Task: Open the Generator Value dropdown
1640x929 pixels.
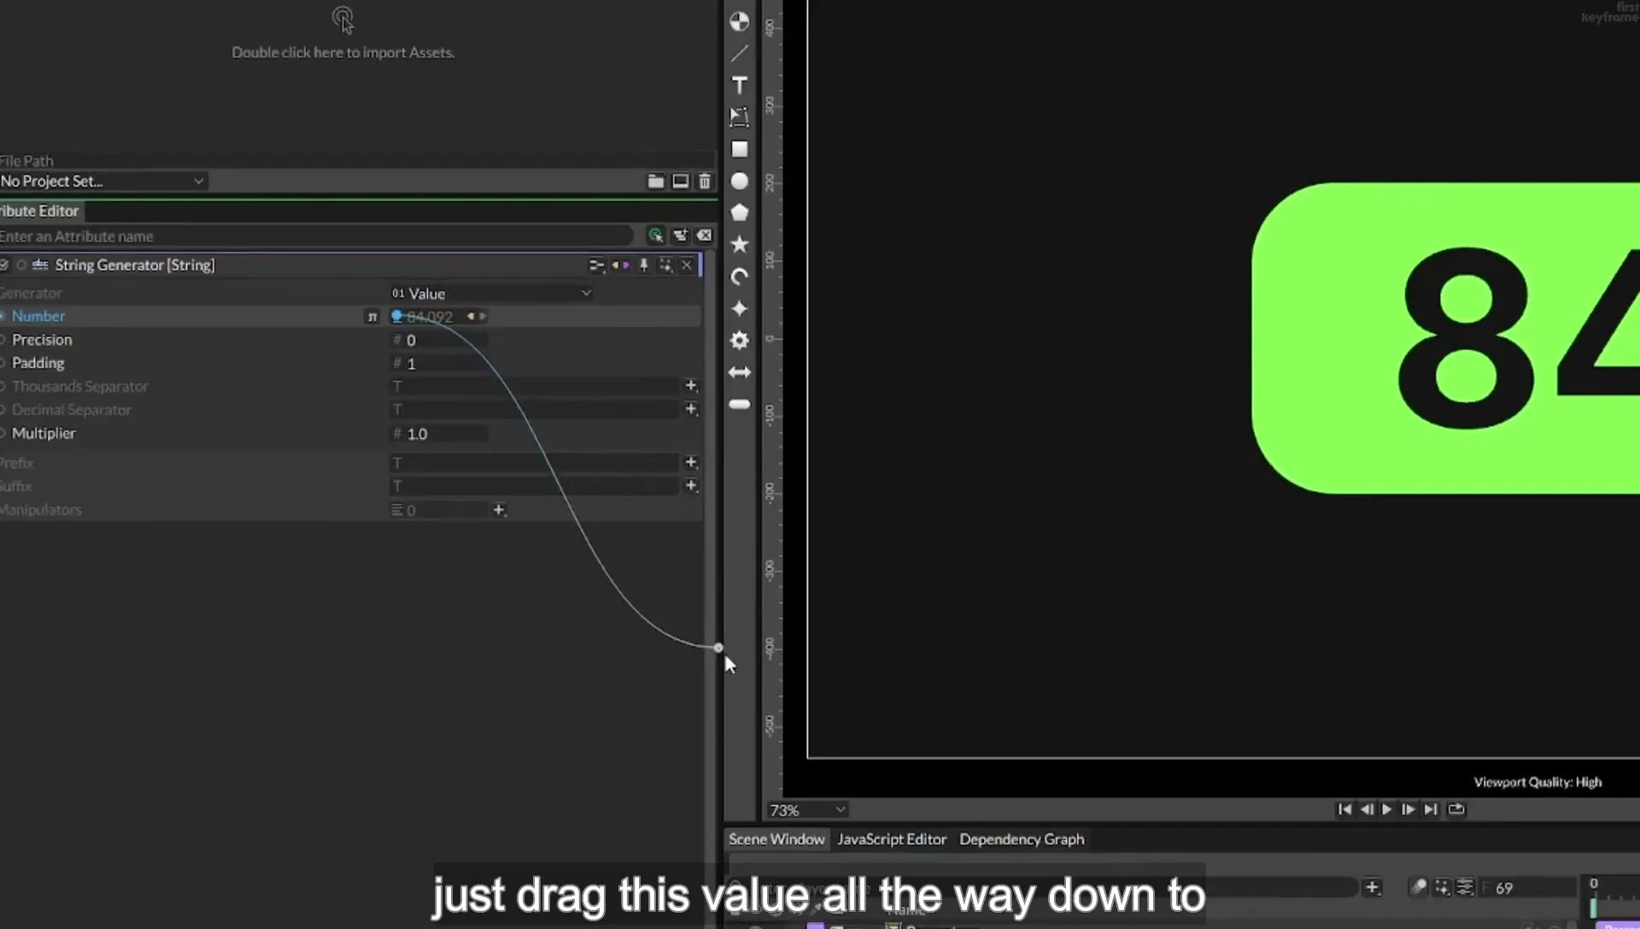Action: click(491, 294)
